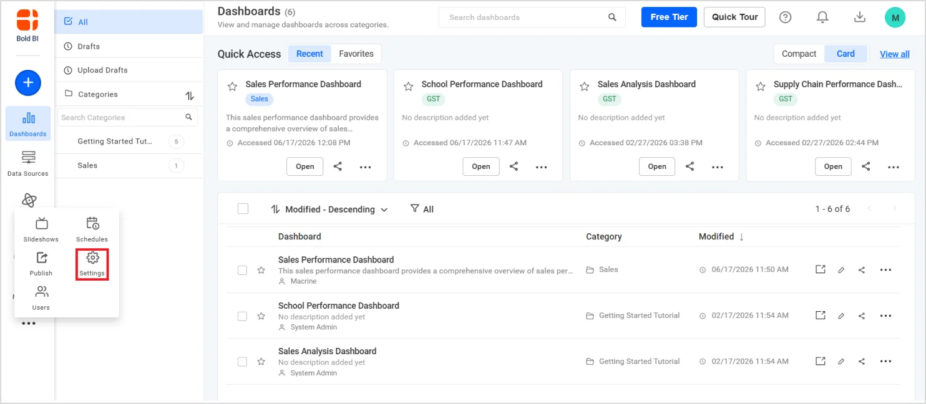
Task: Open Slideshows from the popup menu
Action: (x=41, y=229)
